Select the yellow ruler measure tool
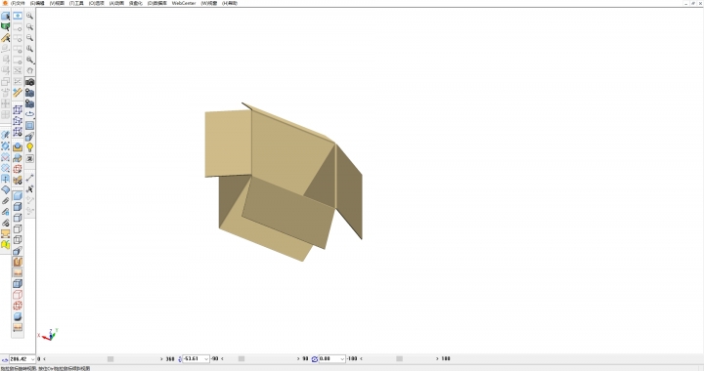The width and height of the screenshot is (704, 371). point(18,93)
